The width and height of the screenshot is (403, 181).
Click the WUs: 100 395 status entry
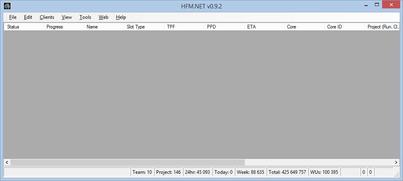(x=324, y=172)
